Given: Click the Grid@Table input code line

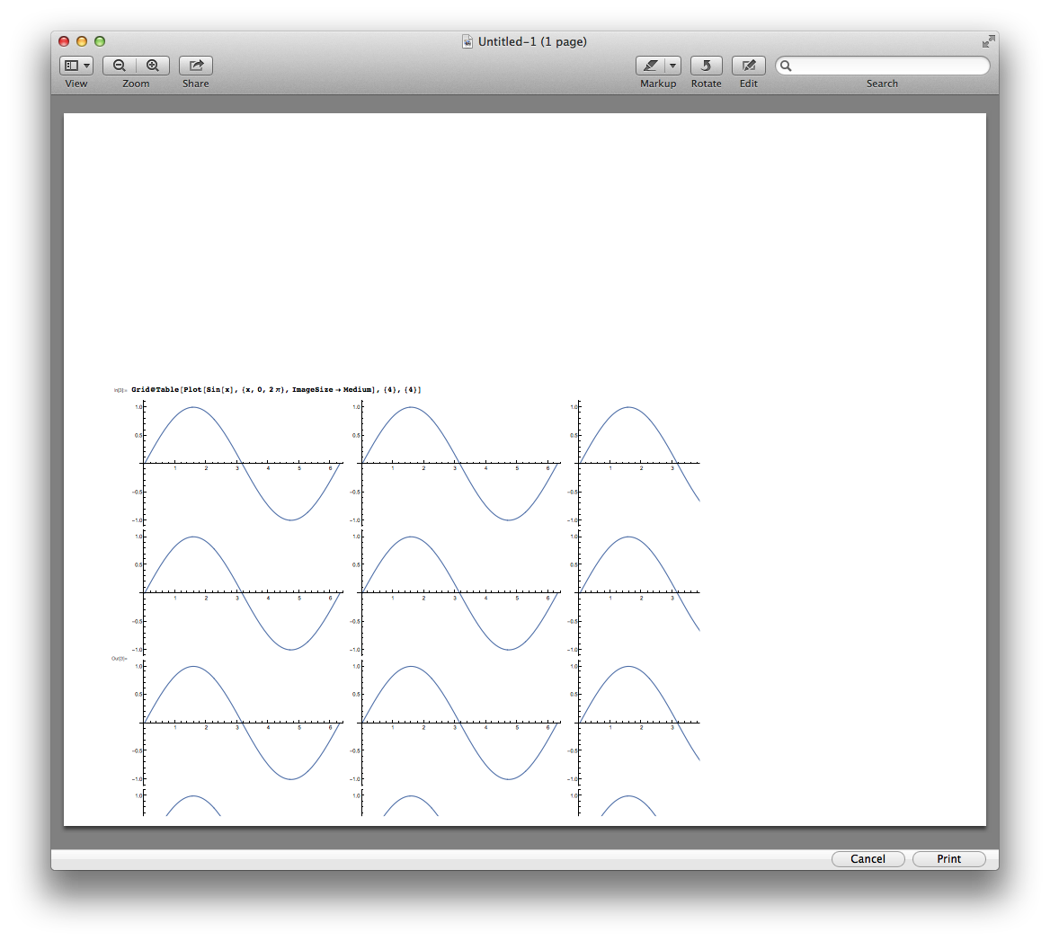Looking at the screenshot, I should tap(276, 389).
